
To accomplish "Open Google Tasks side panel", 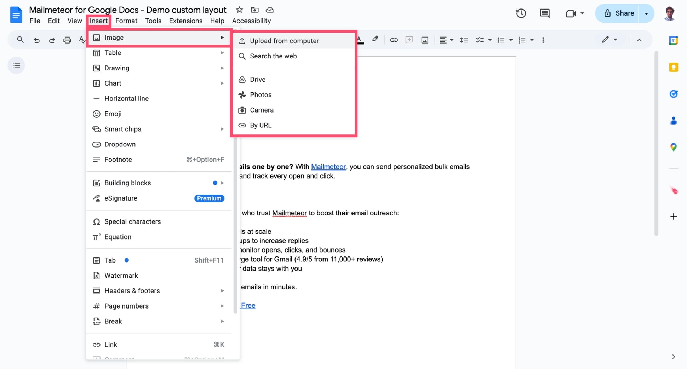I will [x=673, y=94].
